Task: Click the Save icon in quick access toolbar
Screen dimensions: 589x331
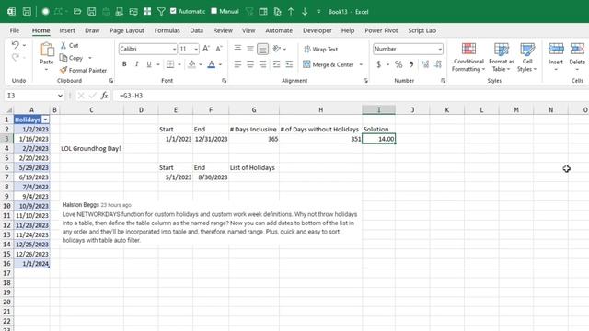Action: [27, 12]
